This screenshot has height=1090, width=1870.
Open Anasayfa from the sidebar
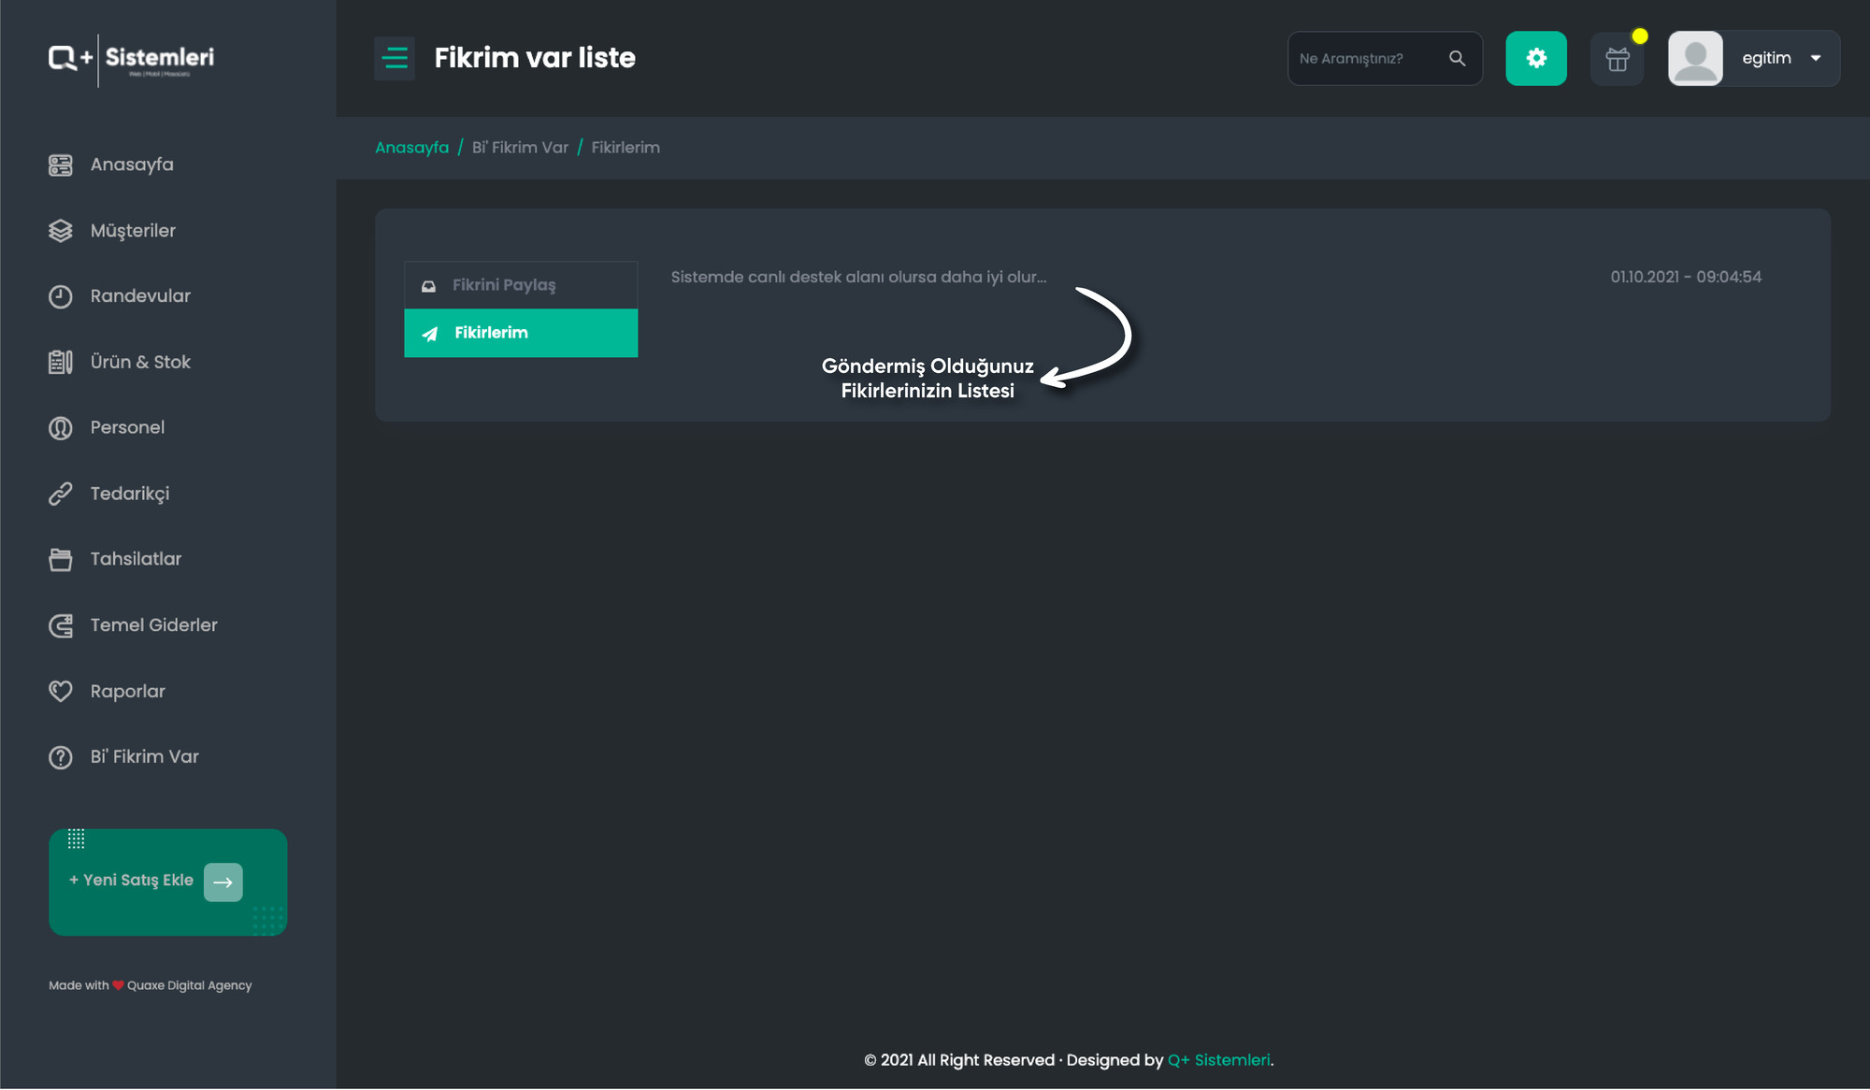coord(132,165)
